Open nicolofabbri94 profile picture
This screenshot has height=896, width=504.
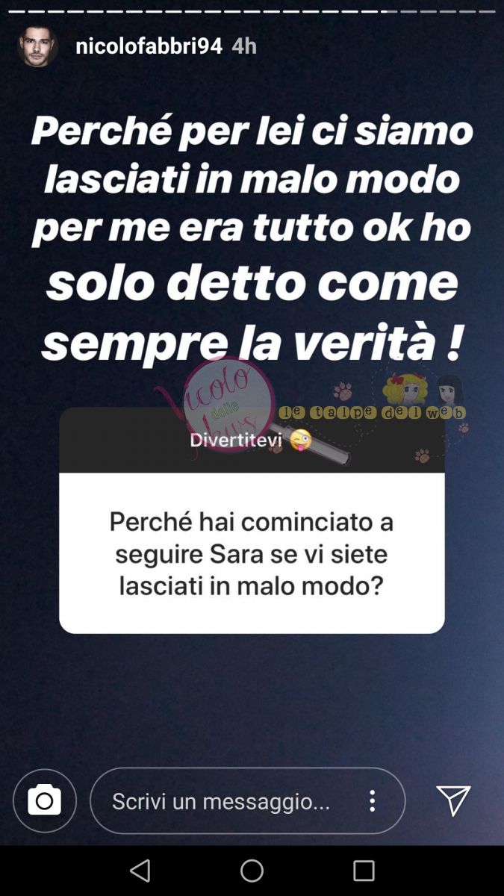point(37,46)
